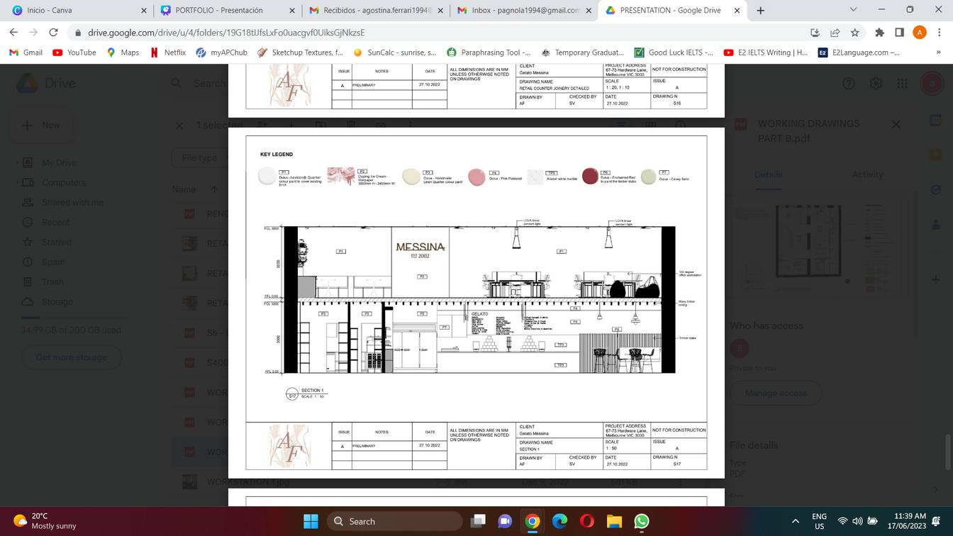
Task: Show hidden system tray icons
Action: (795, 521)
